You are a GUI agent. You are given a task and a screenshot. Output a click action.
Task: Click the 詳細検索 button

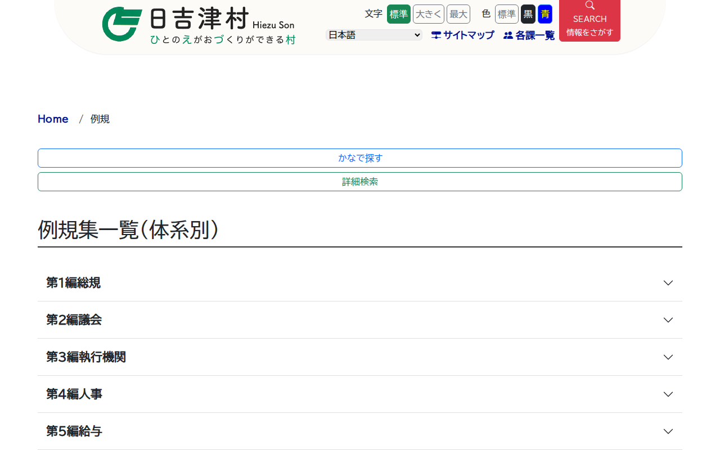tap(360, 182)
